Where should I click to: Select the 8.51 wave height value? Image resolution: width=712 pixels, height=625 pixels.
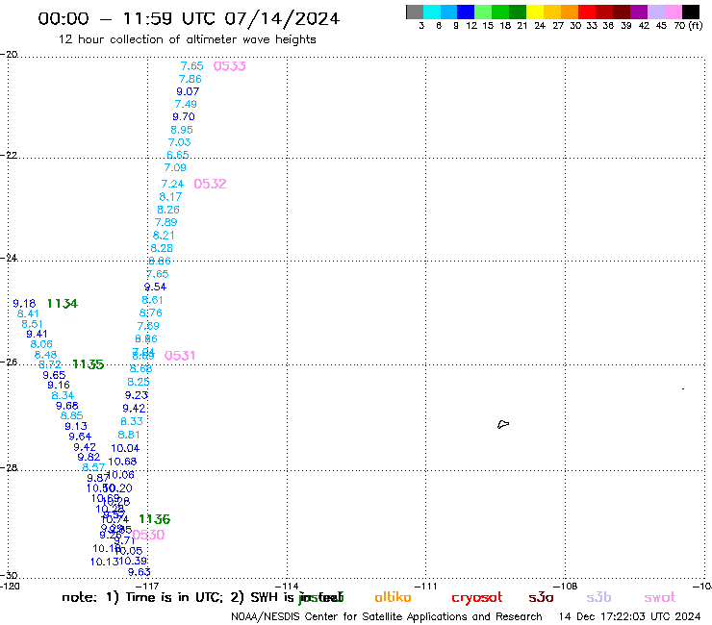click(32, 325)
